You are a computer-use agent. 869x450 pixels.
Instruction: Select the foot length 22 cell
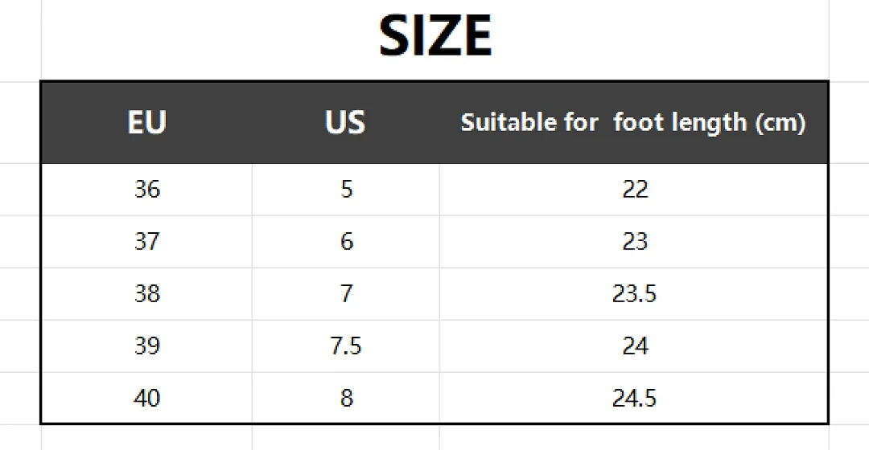coord(633,190)
